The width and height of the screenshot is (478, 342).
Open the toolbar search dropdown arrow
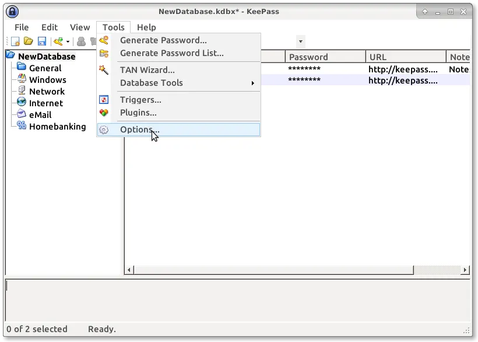click(300, 41)
